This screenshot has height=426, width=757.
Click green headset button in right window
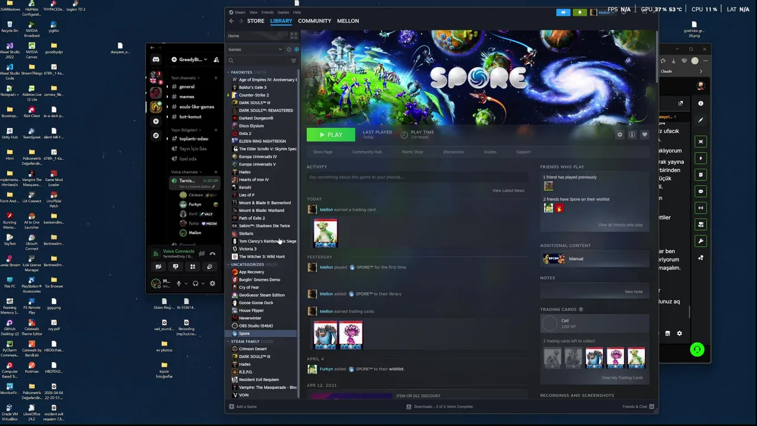[697, 350]
